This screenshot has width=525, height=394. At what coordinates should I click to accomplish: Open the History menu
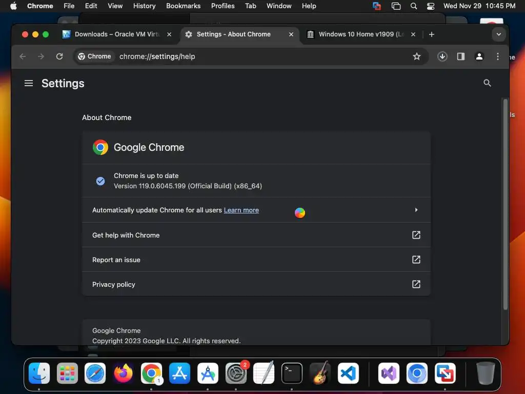click(x=144, y=6)
